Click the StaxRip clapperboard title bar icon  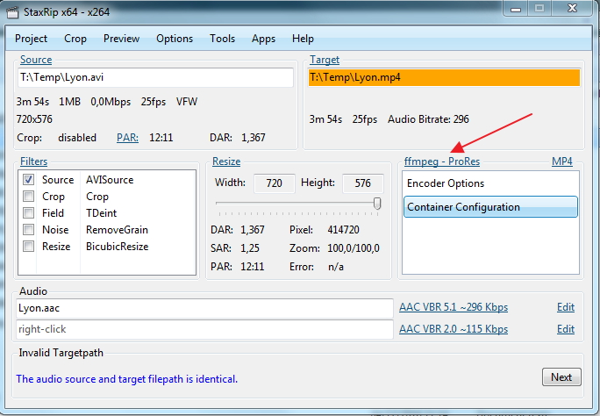pos(12,12)
